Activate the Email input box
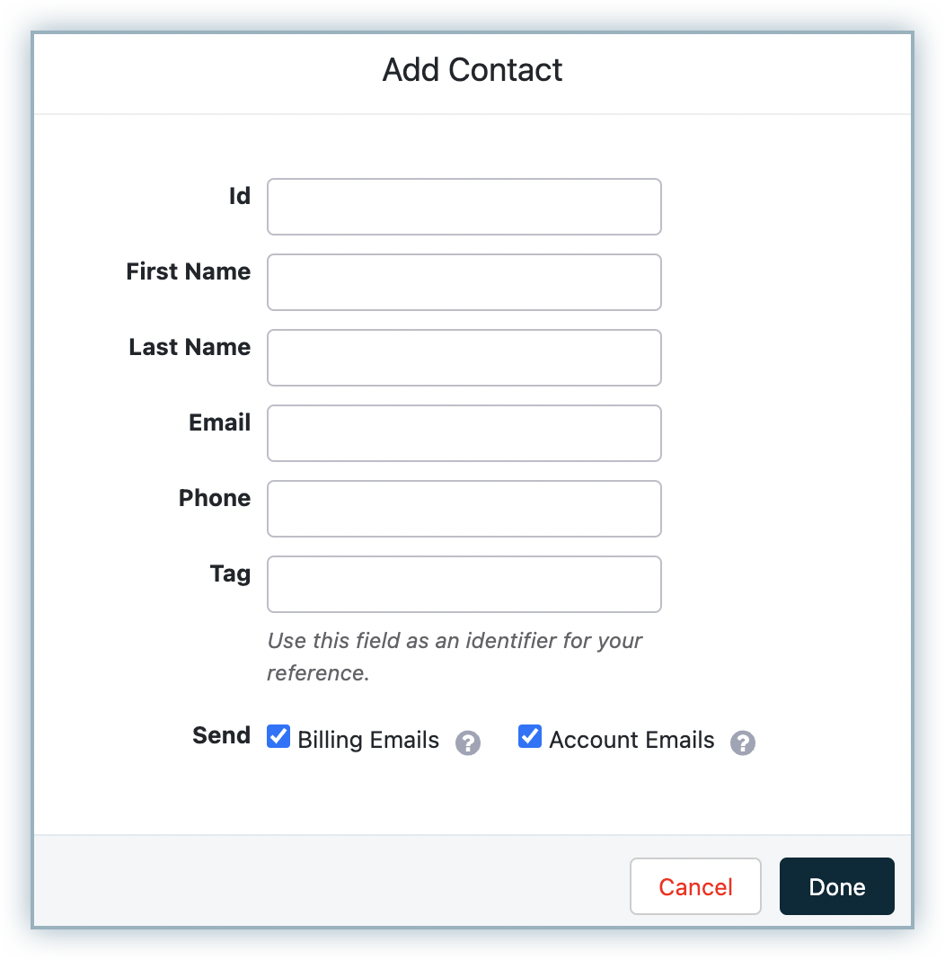 [x=464, y=433]
